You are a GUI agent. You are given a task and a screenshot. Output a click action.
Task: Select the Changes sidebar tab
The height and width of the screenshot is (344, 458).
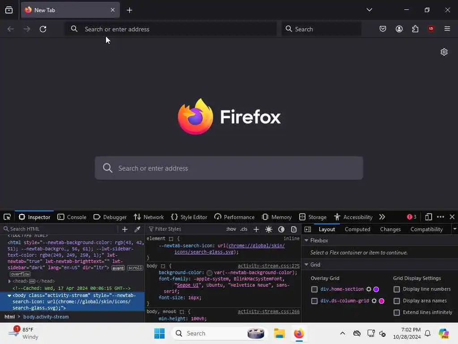390,229
